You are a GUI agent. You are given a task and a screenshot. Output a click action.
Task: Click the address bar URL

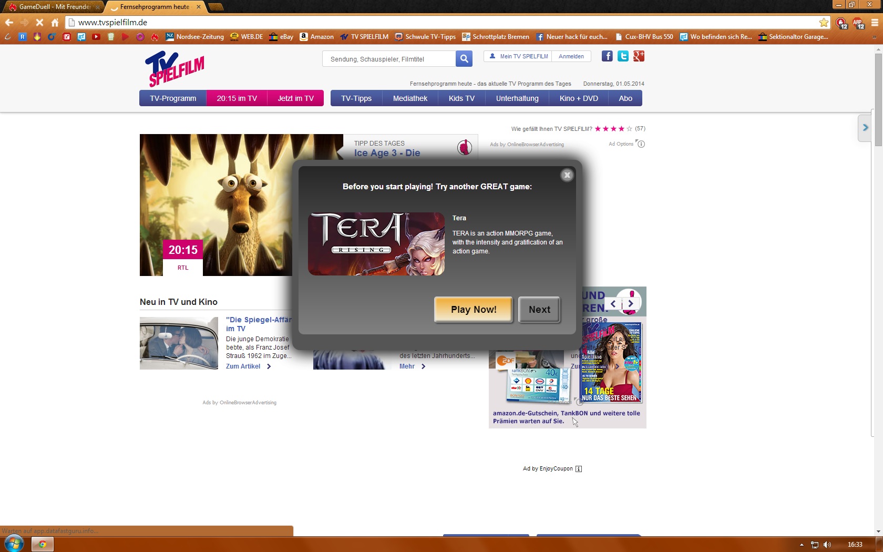112,22
